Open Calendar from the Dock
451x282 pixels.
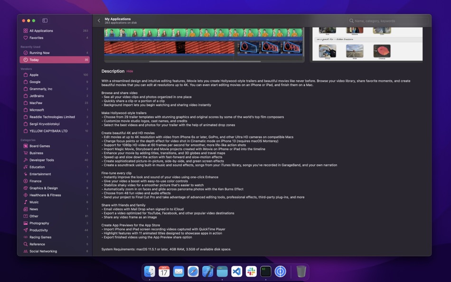coord(164,272)
